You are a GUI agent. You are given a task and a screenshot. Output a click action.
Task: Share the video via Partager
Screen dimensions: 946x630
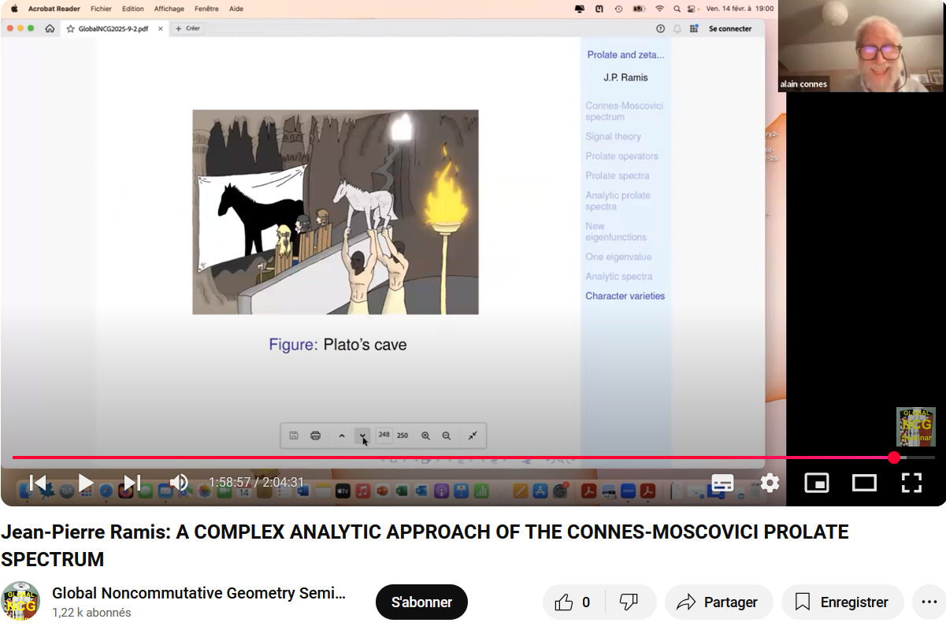[x=717, y=602]
